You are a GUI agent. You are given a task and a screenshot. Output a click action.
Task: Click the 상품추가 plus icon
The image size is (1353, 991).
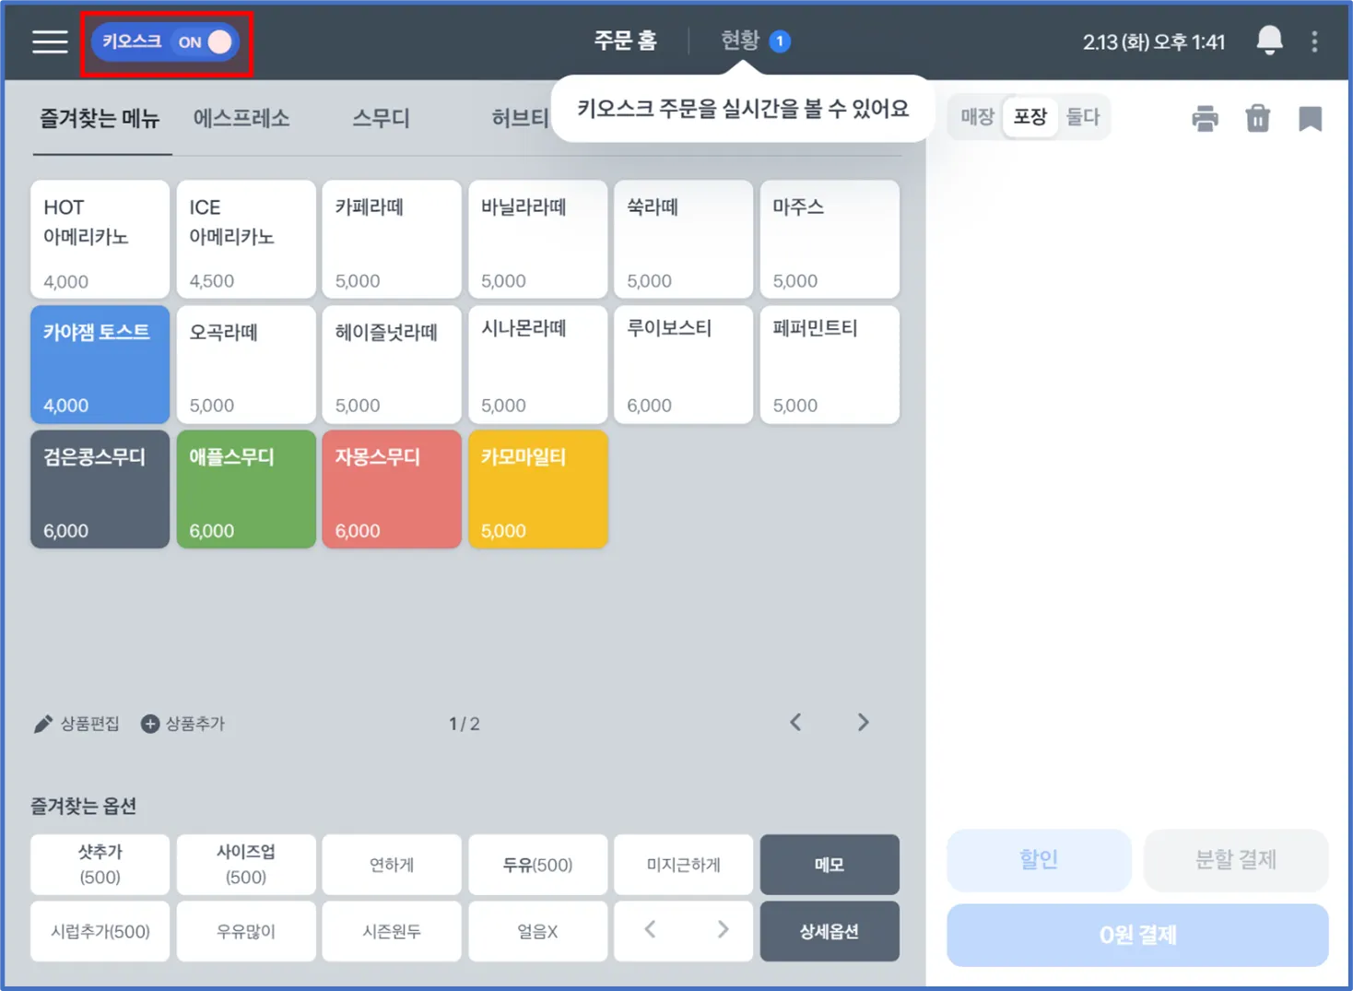point(150,724)
